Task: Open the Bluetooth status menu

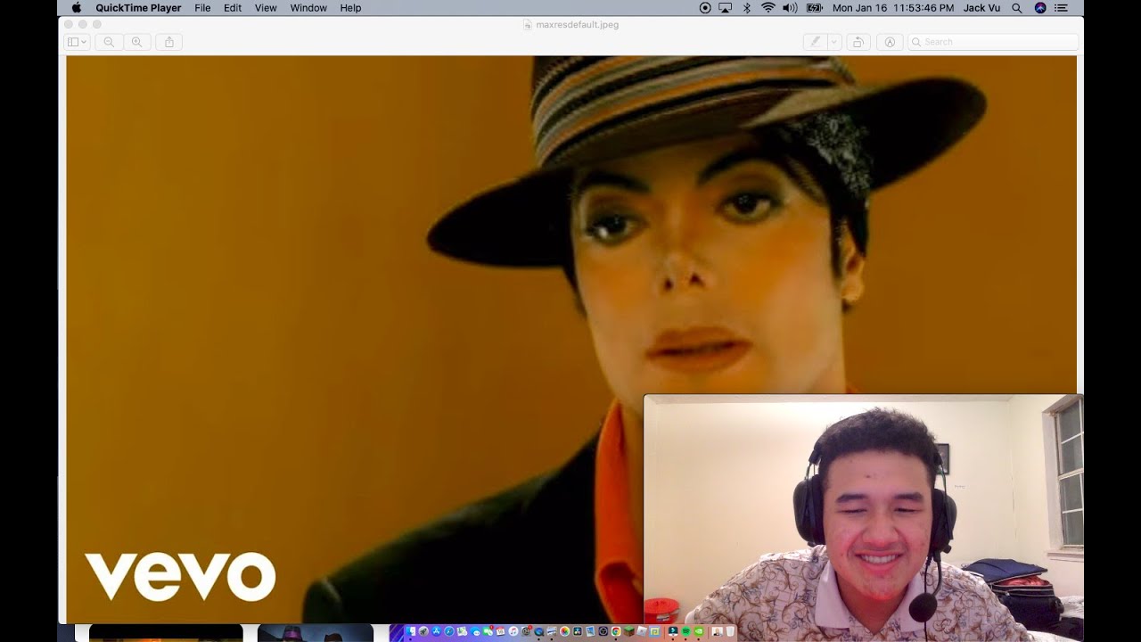Action: tap(747, 8)
